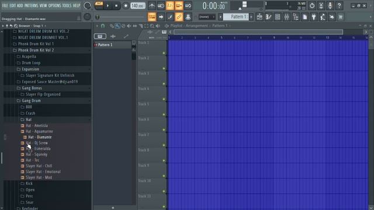Screen dimensions: 374x210
Task: Toggle the playlist magnet snap icon
Action: click(103, 26)
